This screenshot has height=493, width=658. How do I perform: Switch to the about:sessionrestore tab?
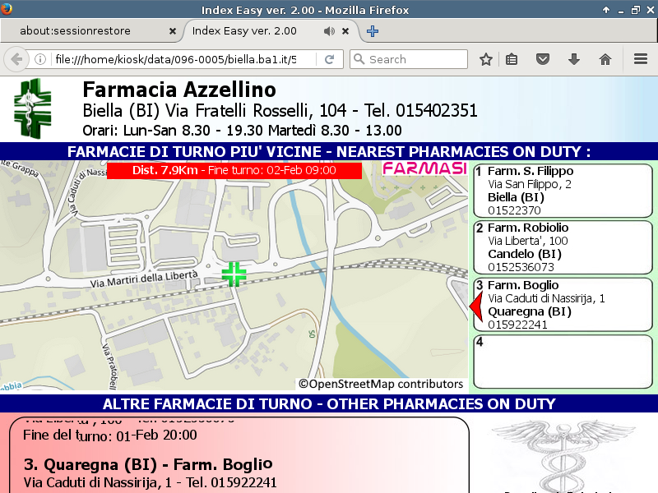tap(86, 31)
